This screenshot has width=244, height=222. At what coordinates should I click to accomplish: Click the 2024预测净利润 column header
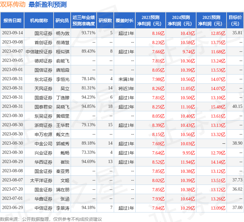click(x=181, y=20)
